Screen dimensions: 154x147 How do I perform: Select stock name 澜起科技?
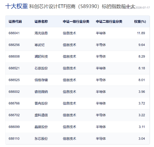[x=41, y=56]
